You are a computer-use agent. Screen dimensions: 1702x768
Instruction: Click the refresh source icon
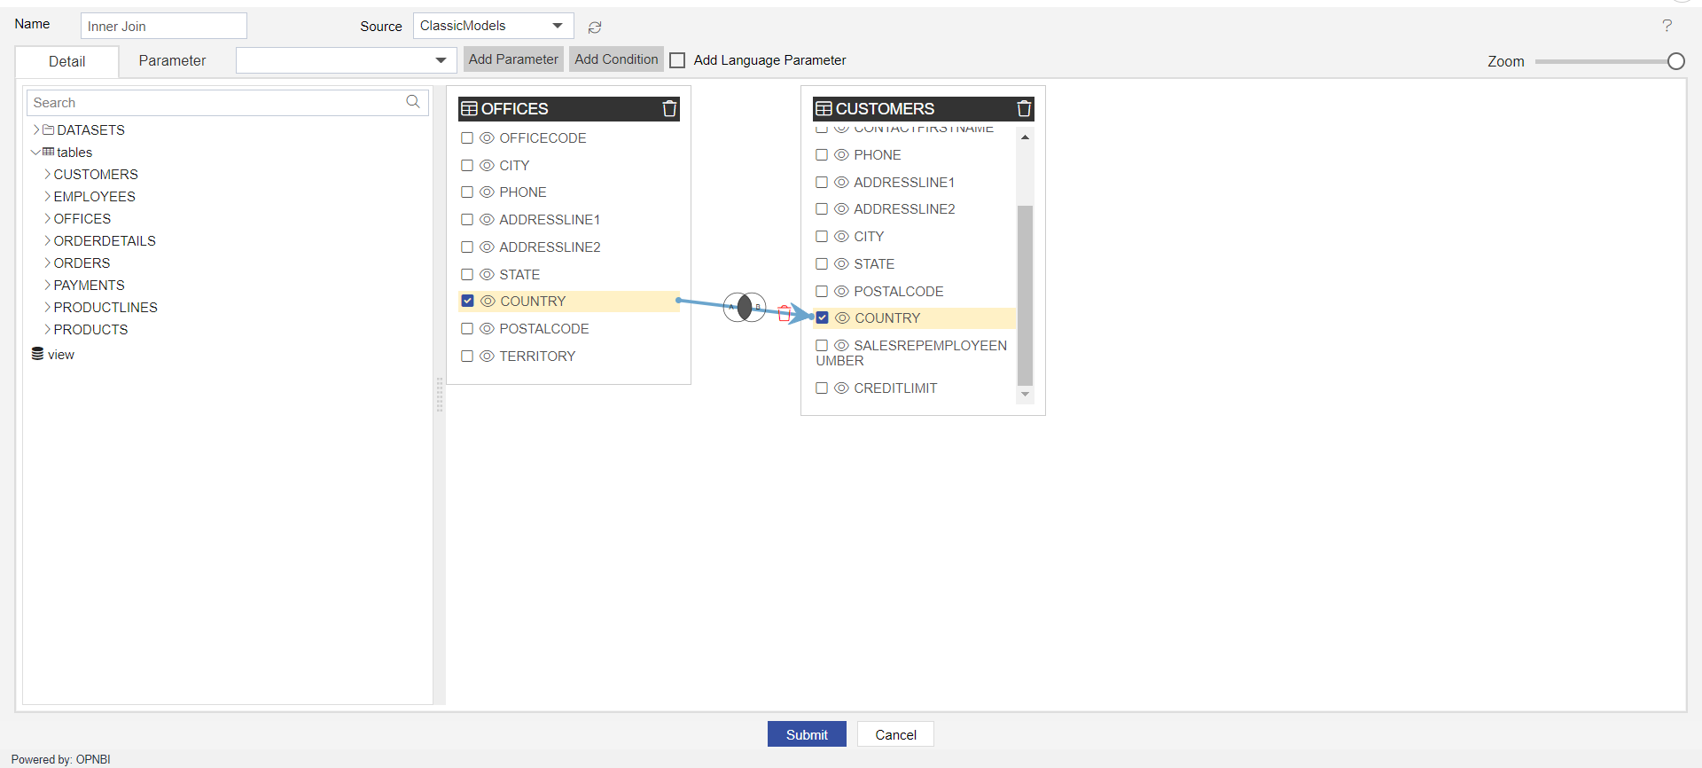595,27
